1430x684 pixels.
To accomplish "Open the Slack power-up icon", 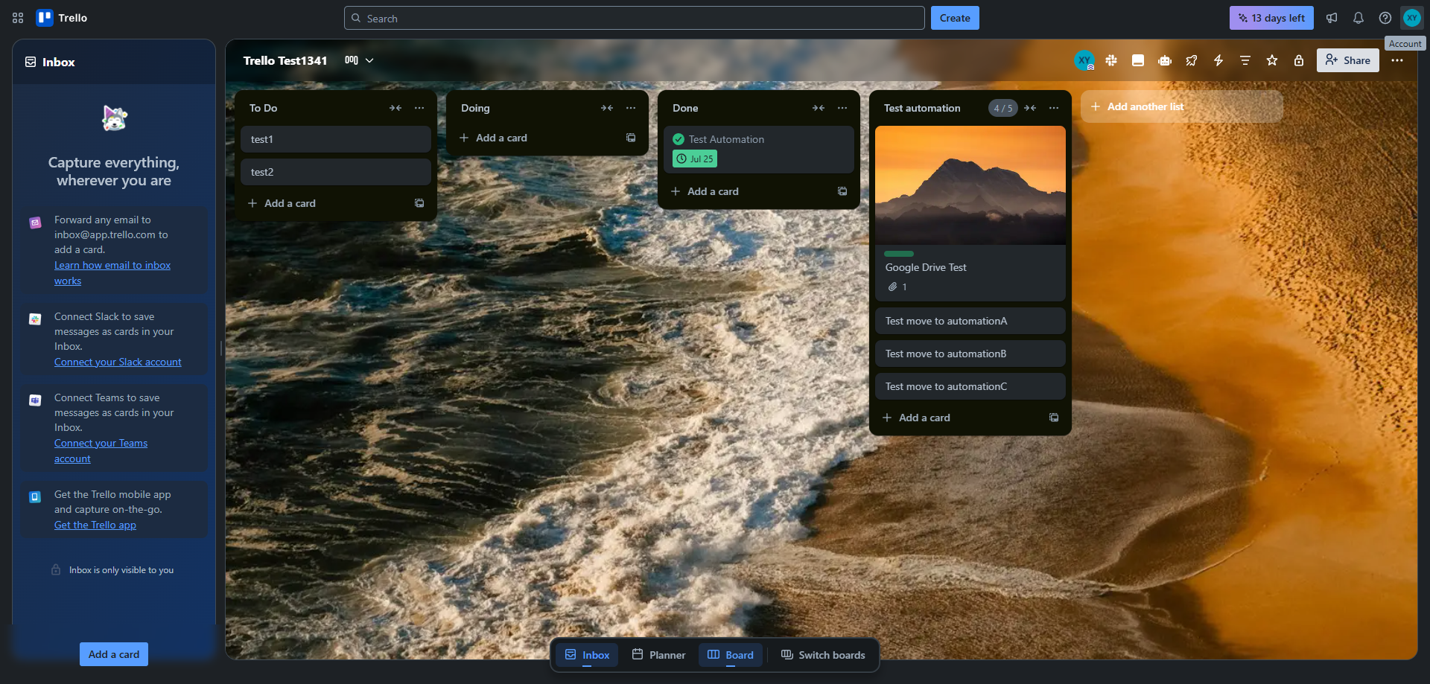I will coord(1111,60).
